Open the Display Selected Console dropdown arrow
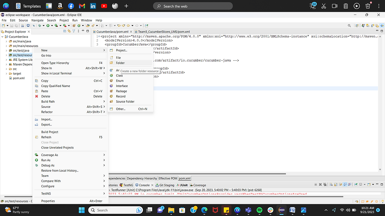 click(365, 184)
